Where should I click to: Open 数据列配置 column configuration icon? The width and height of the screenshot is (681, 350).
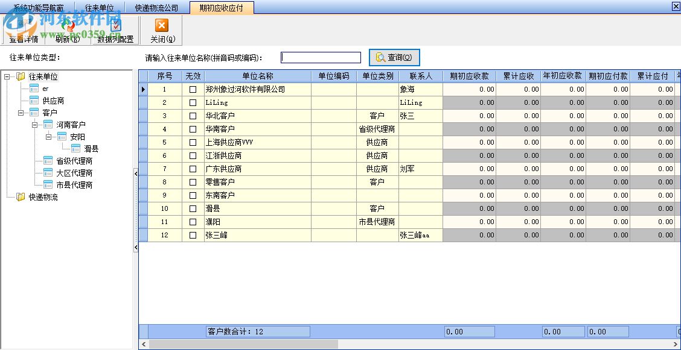click(115, 25)
